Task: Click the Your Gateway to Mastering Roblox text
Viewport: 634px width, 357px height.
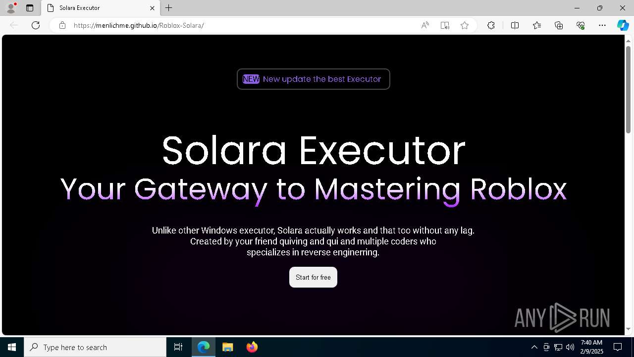Action: coord(314,189)
